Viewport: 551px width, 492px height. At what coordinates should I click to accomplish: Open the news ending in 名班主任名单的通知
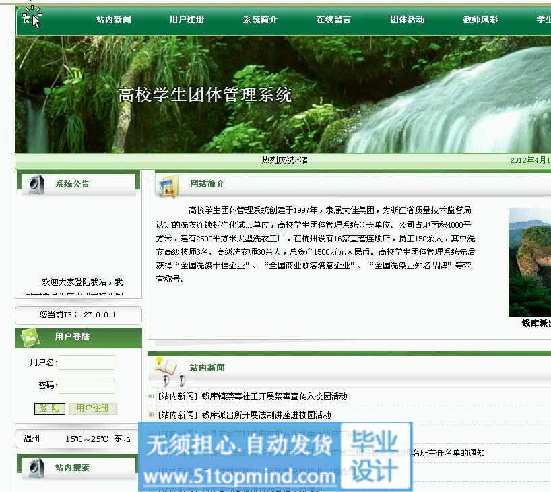449,453
